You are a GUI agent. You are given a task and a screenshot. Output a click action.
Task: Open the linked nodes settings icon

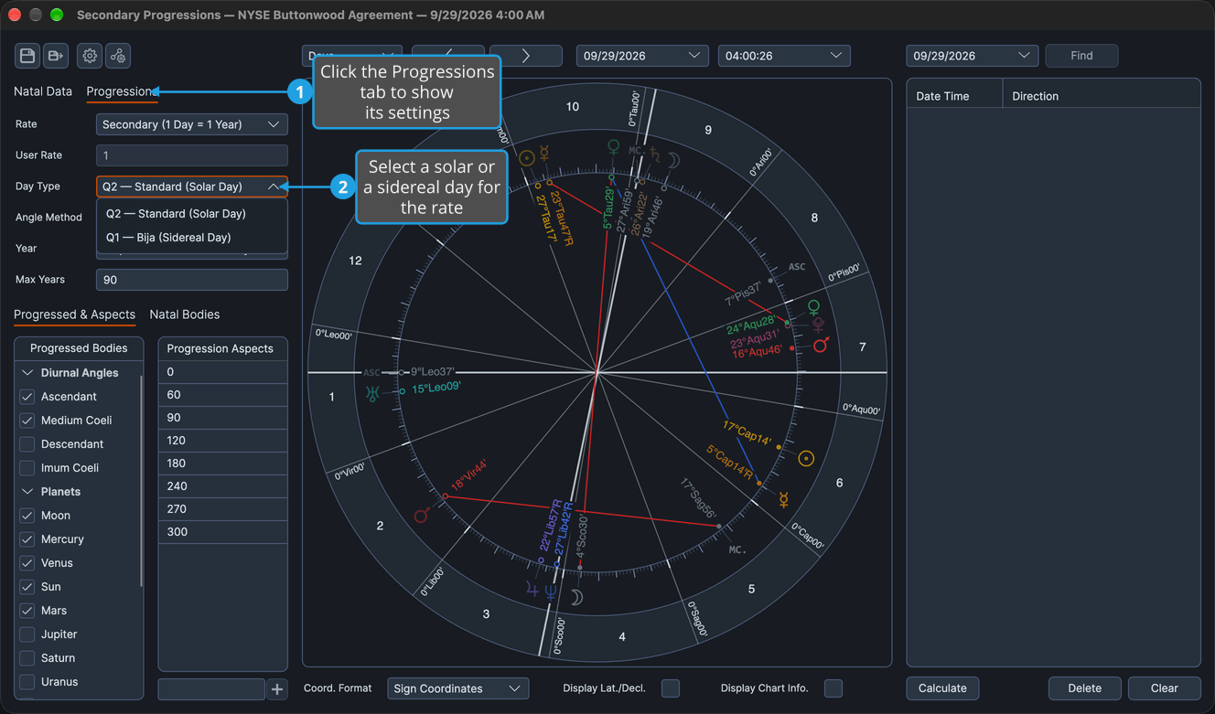pos(118,56)
